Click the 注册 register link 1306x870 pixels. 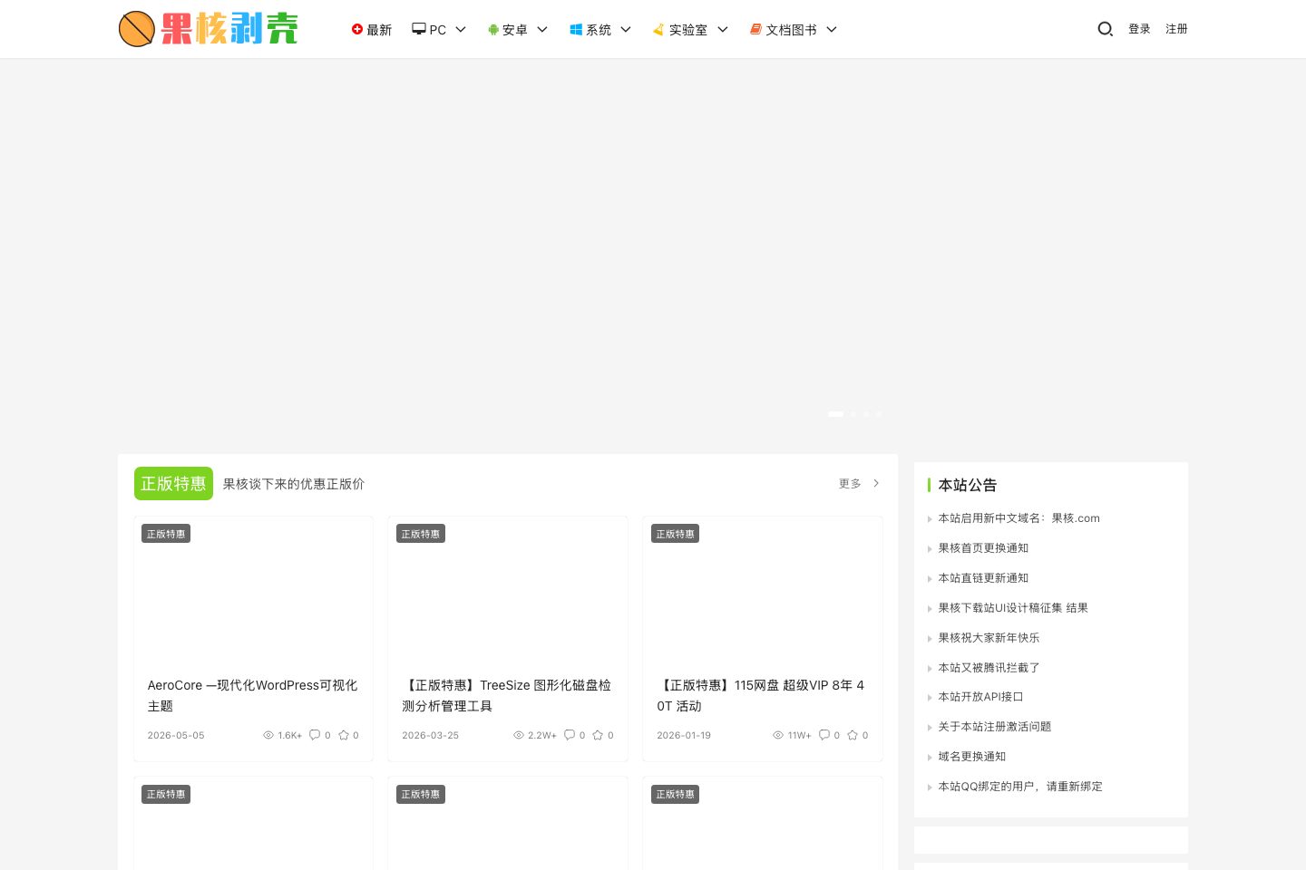1176,29
